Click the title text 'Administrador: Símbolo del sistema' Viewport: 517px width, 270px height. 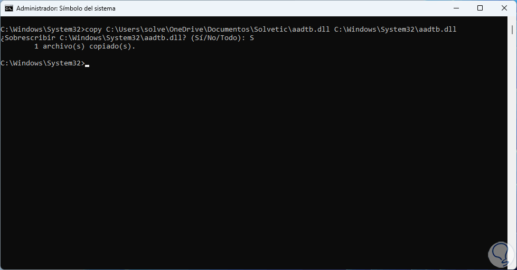[66, 8]
